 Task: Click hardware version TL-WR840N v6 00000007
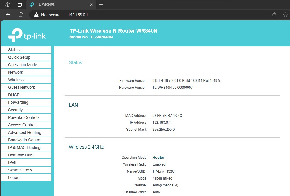(172, 88)
